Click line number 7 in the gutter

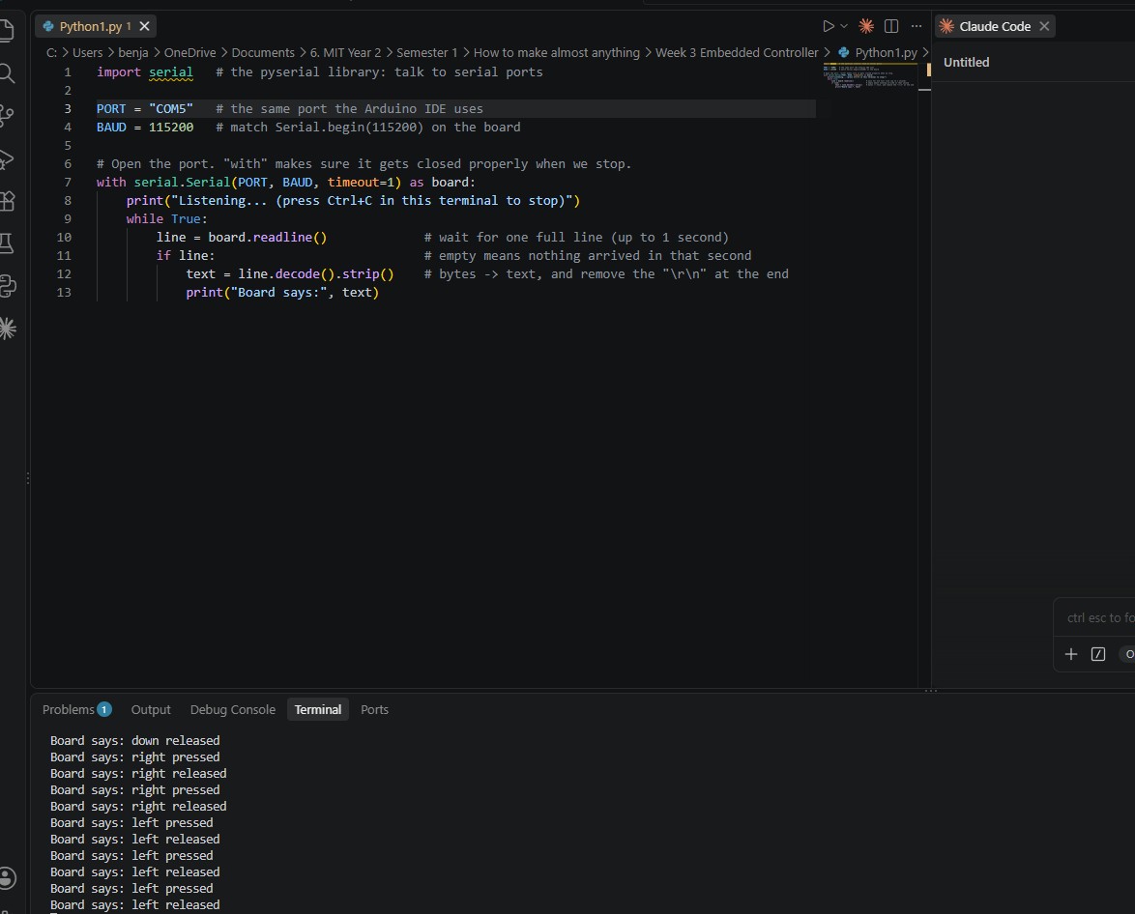pyautogui.click(x=68, y=183)
